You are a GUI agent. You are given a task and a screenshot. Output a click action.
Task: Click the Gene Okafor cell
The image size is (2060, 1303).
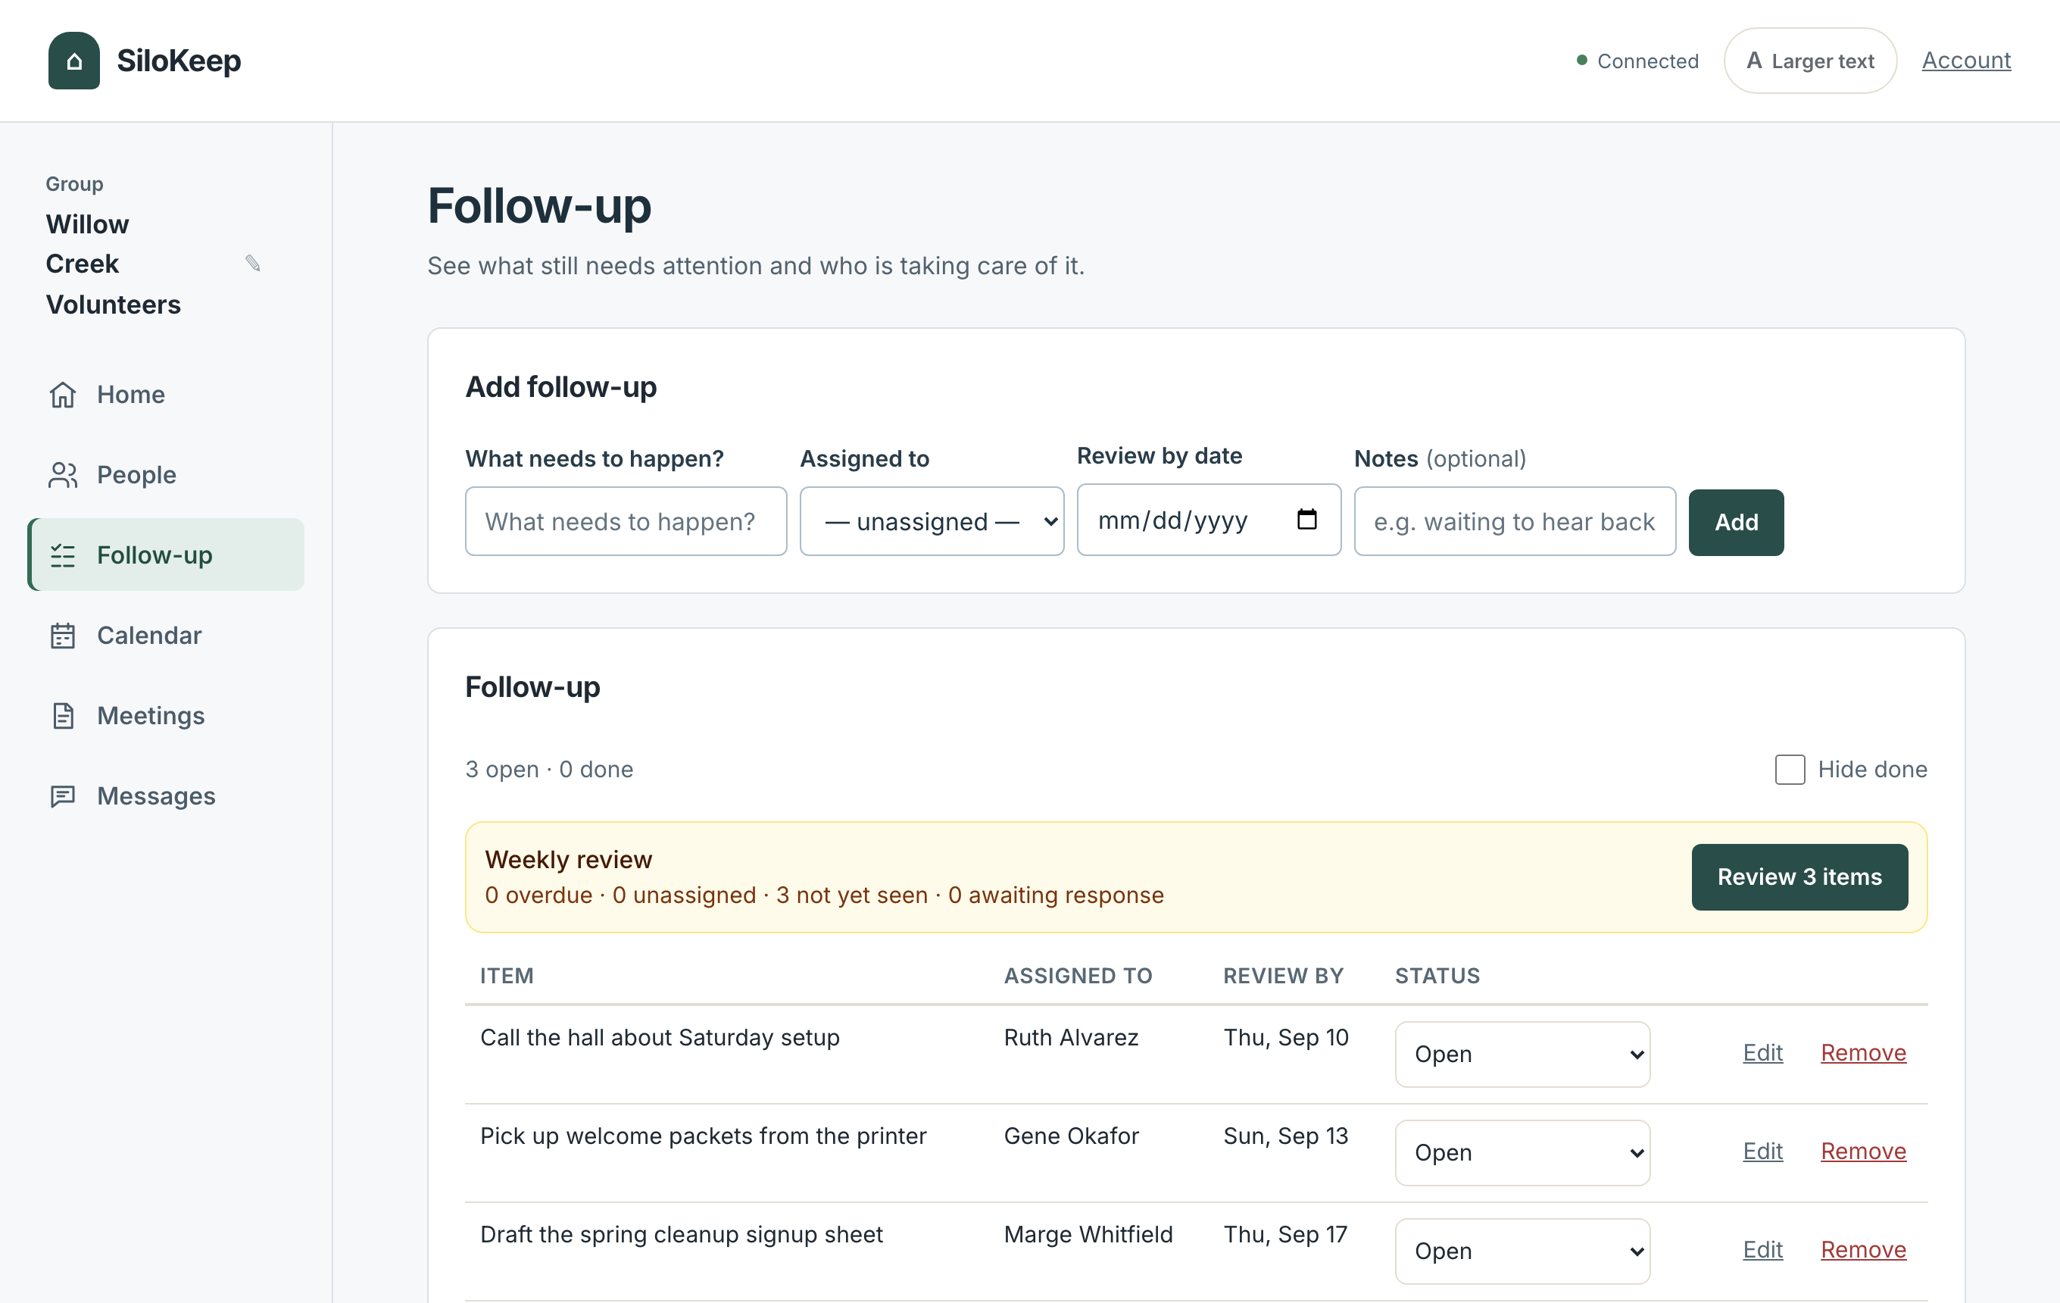coord(1071,1136)
